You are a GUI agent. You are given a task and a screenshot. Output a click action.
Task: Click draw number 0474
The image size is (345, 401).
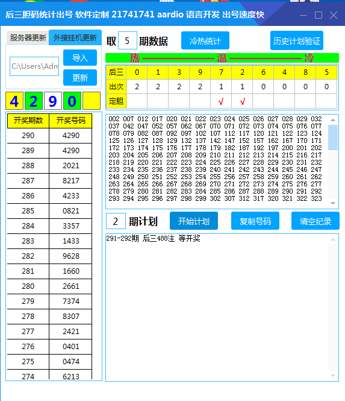[70, 362]
